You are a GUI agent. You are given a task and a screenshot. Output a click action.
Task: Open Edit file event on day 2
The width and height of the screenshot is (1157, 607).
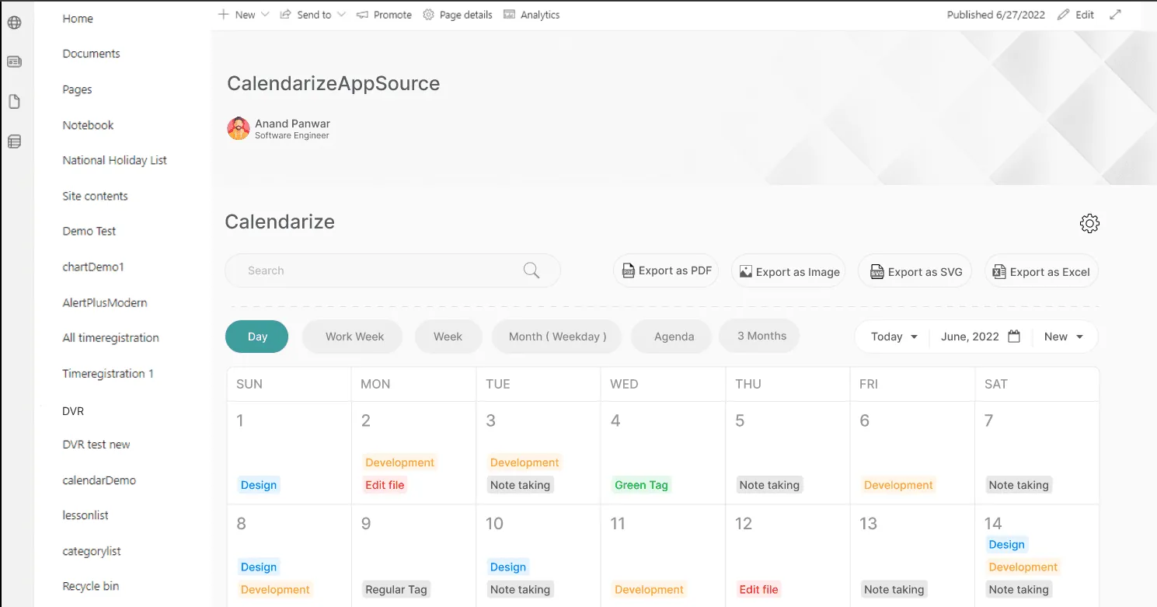point(385,485)
